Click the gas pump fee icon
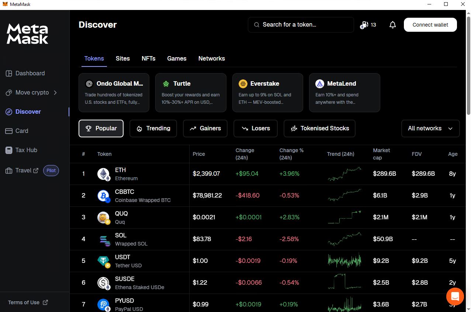The image size is (471, 312). click(x=364, y=25)
